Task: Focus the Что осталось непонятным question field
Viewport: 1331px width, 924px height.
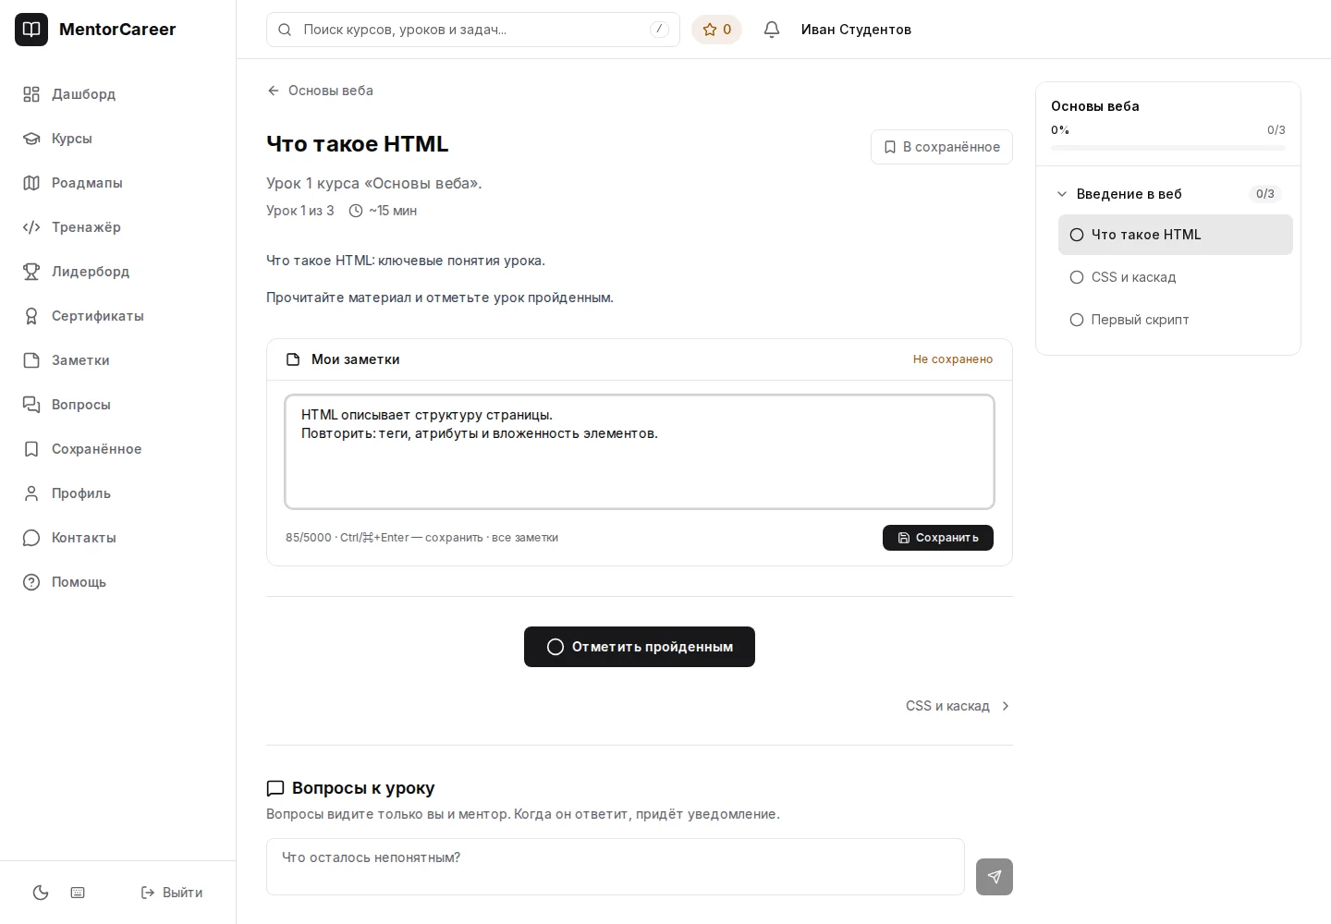Action: (x=616, y=867)
